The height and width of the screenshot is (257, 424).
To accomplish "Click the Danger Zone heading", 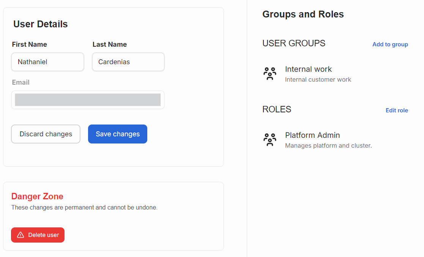I will [37, 196].
